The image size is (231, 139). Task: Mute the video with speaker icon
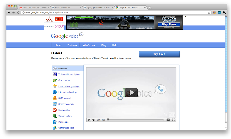93,120
